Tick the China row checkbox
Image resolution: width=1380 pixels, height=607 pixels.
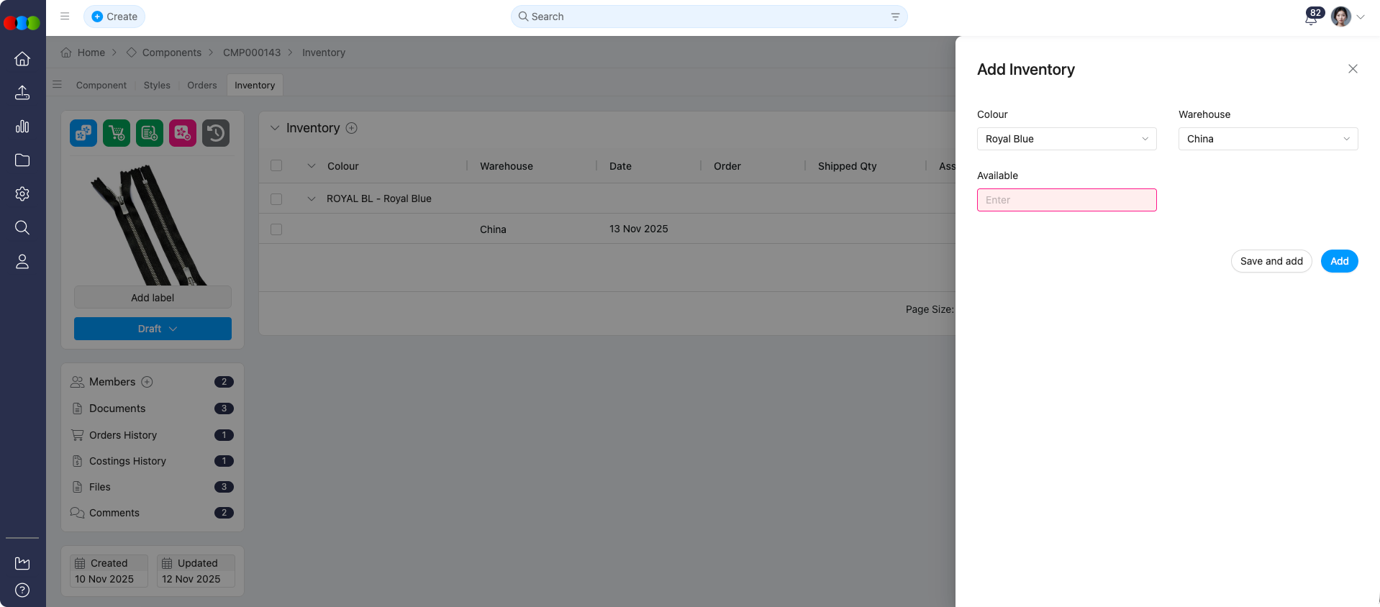pos(276,229)
